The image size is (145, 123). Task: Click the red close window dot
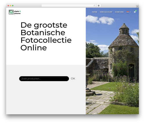8,6
